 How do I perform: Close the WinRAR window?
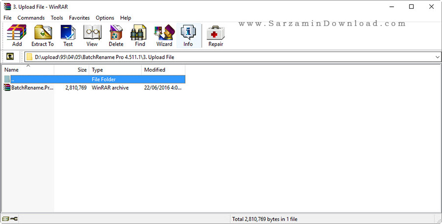click(x=431, y=7)
